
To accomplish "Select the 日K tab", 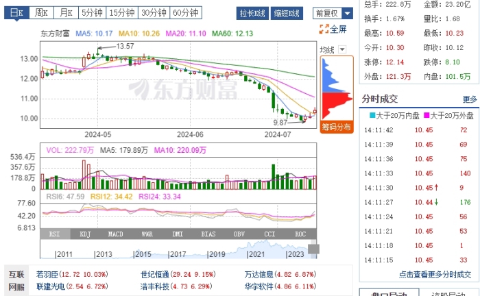I will pyautogui.click(x=16, y=13).
